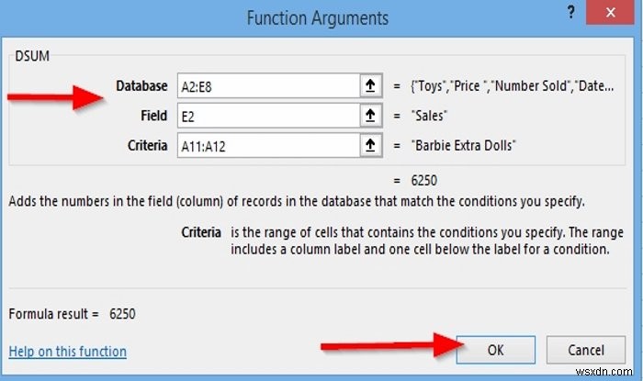Click the bold Criteria argument label beside input

pyautogui.click(x=147, y=145)
